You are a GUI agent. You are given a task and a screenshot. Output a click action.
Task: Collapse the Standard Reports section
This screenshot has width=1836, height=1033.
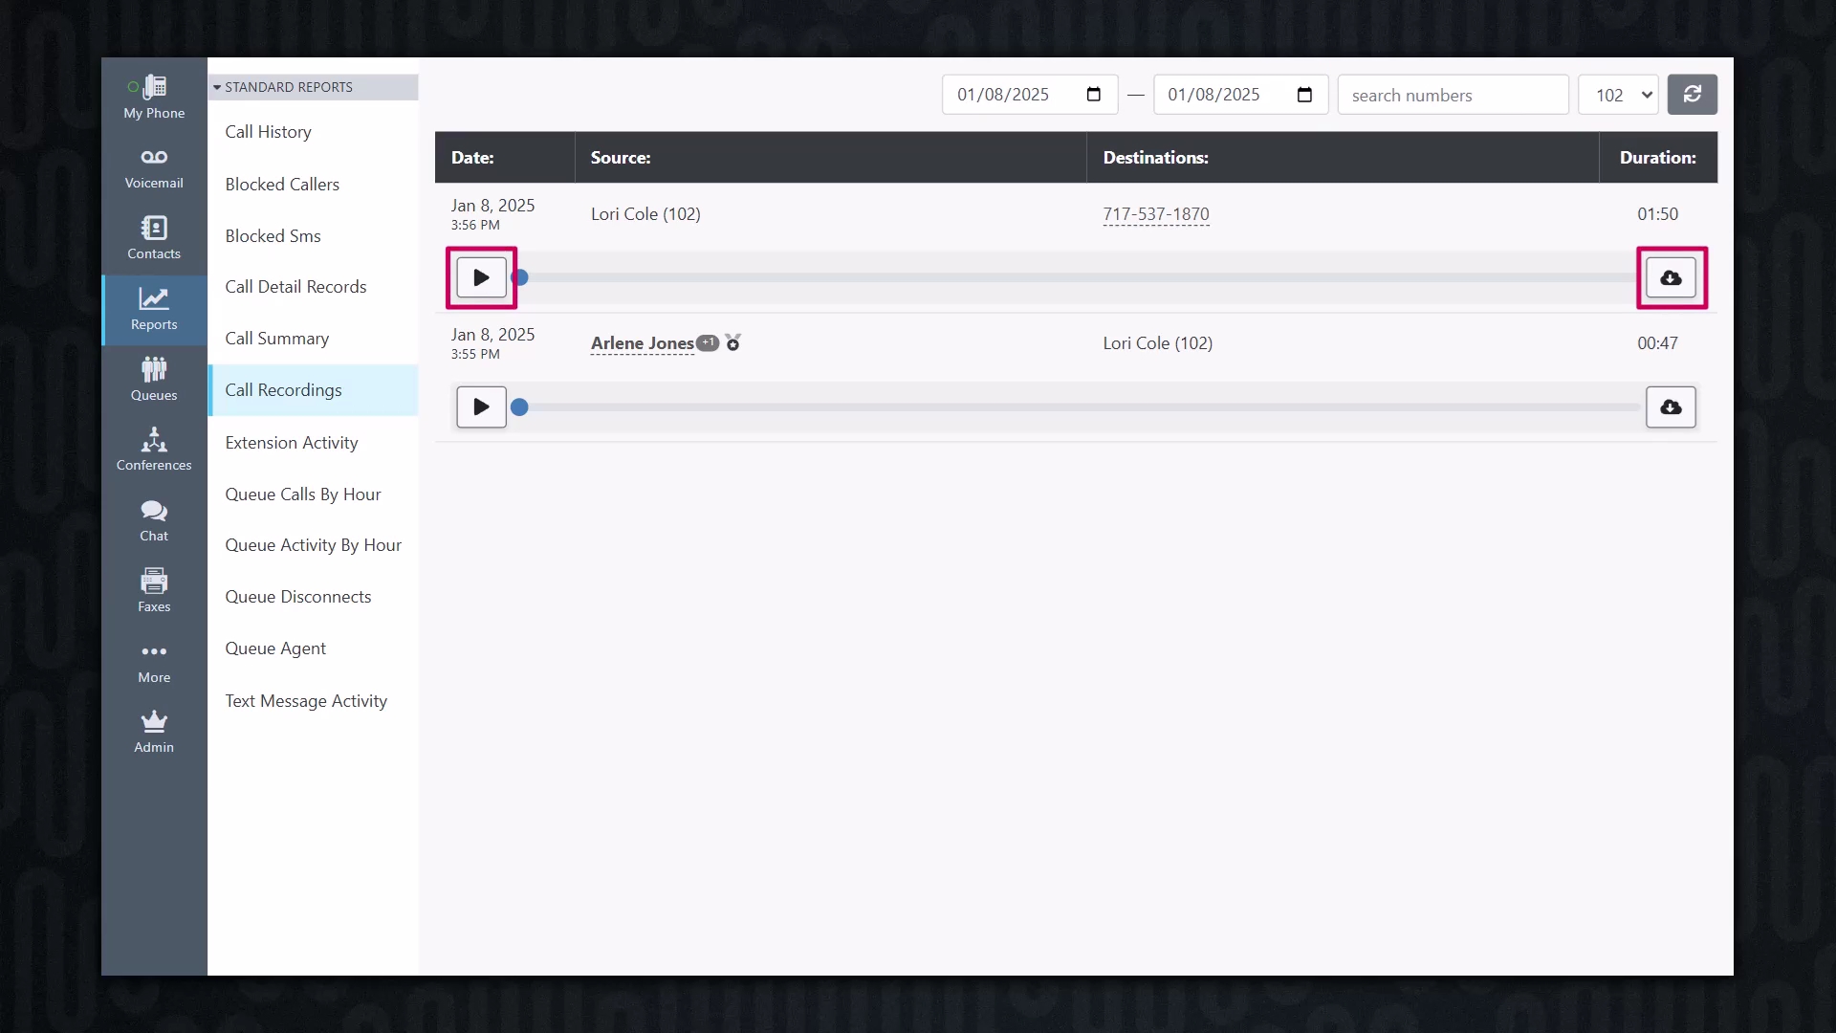[x=283, y=87]
